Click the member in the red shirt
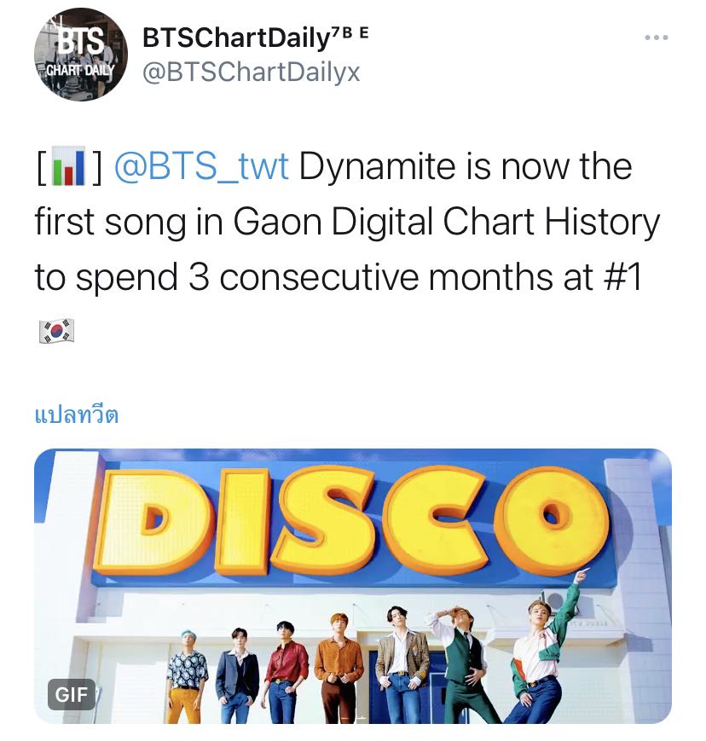 point(286,672)
